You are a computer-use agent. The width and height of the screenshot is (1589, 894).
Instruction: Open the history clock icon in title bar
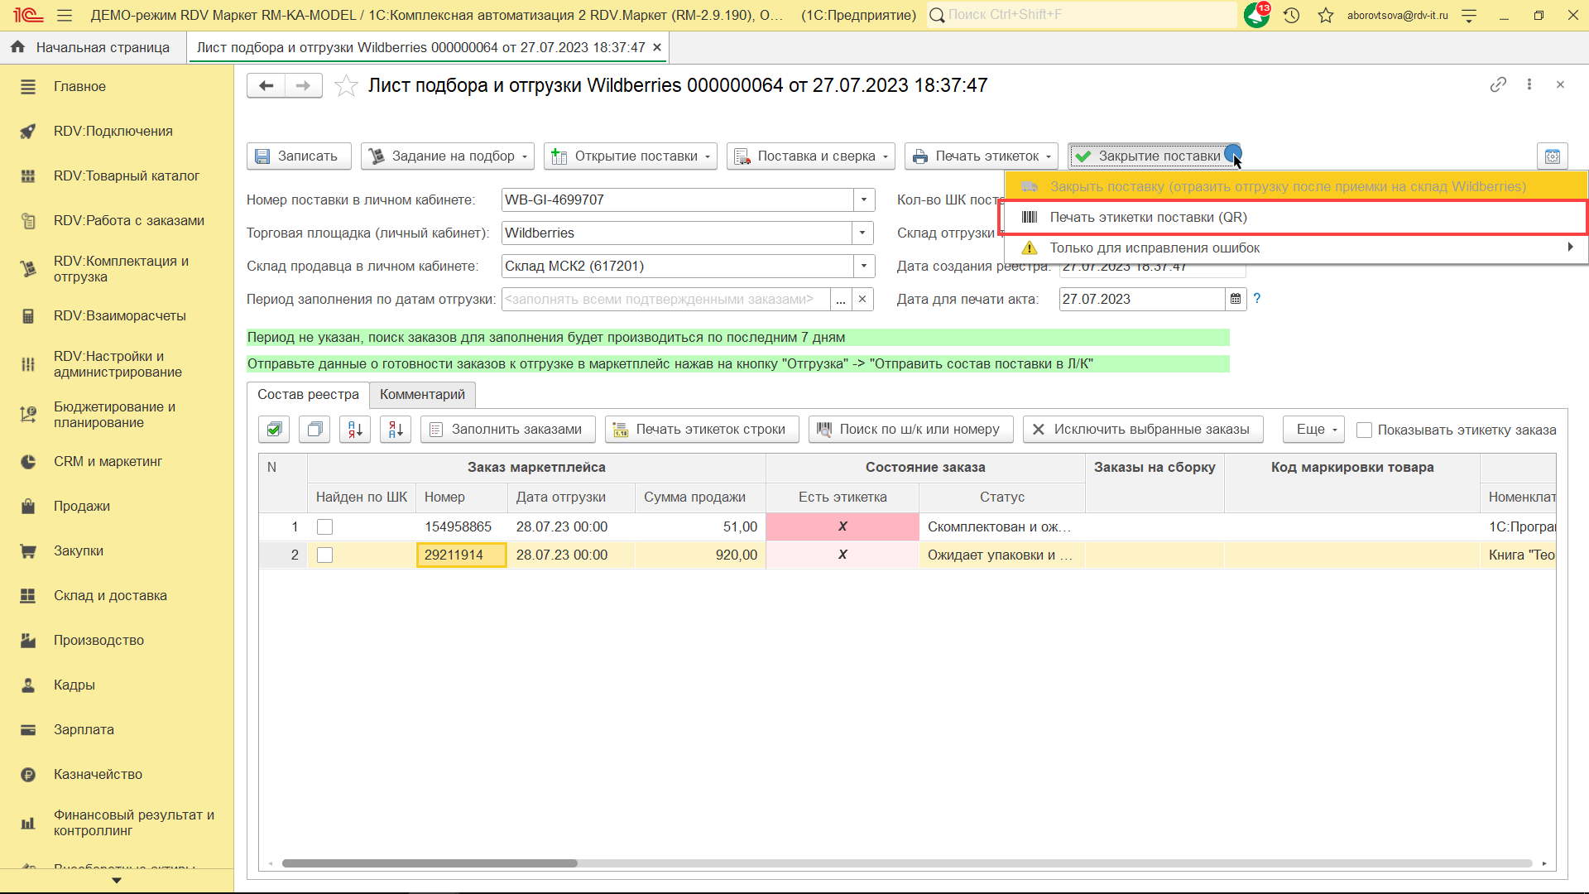tap(1291, 15)
